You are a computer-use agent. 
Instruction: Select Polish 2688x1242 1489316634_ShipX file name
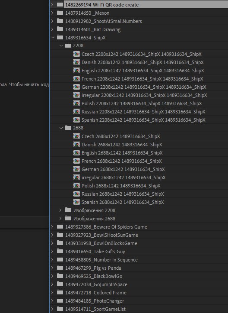coord(121,186)
